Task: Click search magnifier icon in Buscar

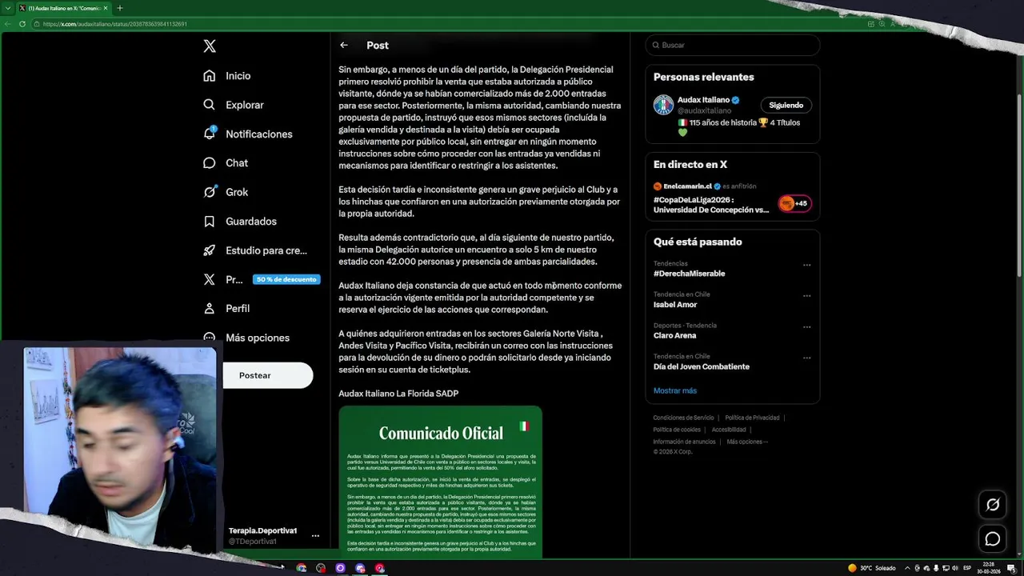Action: [657, 45]
